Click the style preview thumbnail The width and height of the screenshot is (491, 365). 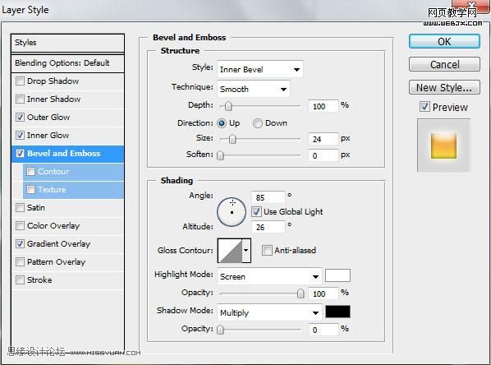[443, 146]
